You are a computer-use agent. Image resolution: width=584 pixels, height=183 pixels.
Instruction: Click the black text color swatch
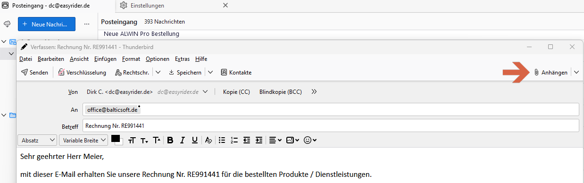tap(116, 139)
